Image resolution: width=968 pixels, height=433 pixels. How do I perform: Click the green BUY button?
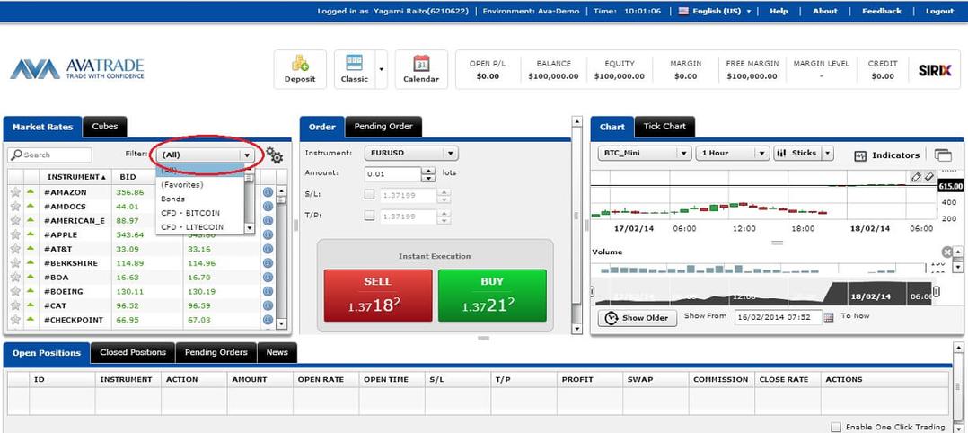pos(492,296)
